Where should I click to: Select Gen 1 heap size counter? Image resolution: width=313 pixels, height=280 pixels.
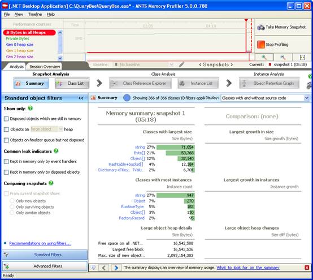tap(20, 51)
